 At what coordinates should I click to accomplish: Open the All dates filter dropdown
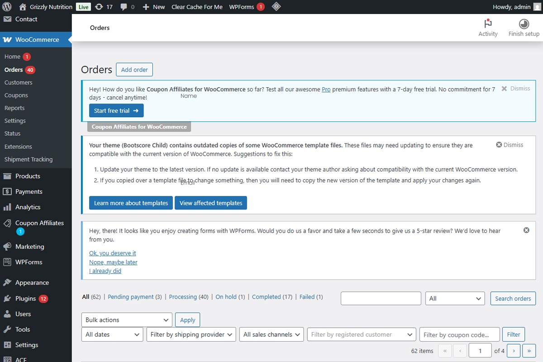[112, 334]
